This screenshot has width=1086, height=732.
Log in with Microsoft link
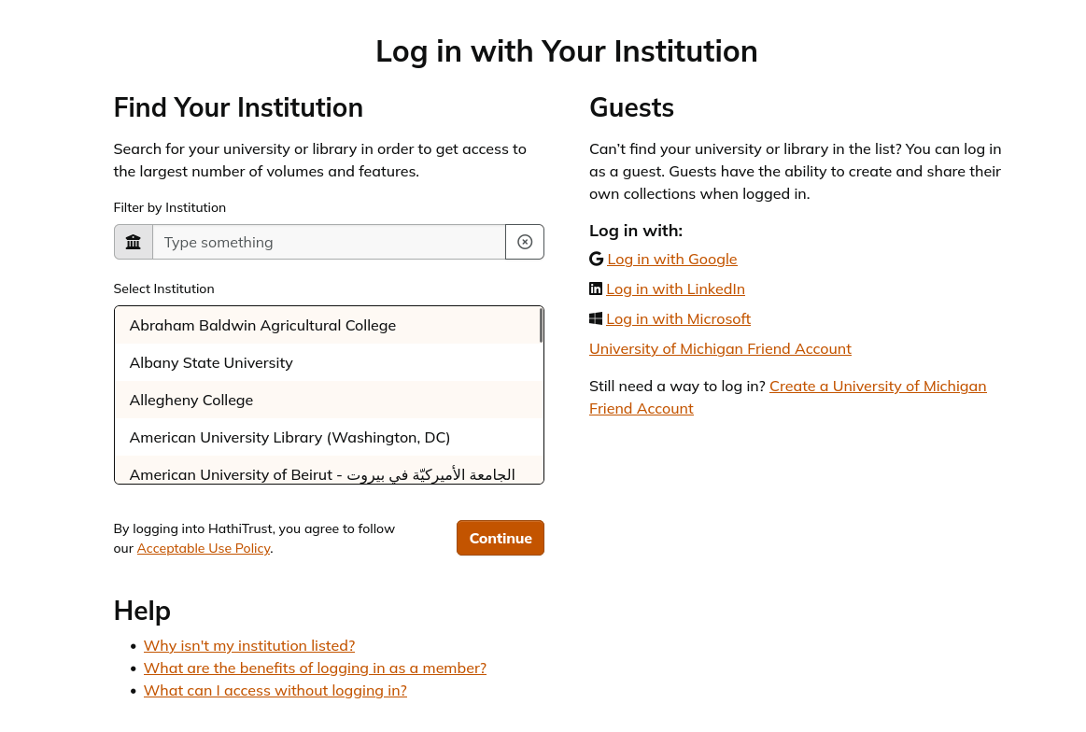coord(678,318)
